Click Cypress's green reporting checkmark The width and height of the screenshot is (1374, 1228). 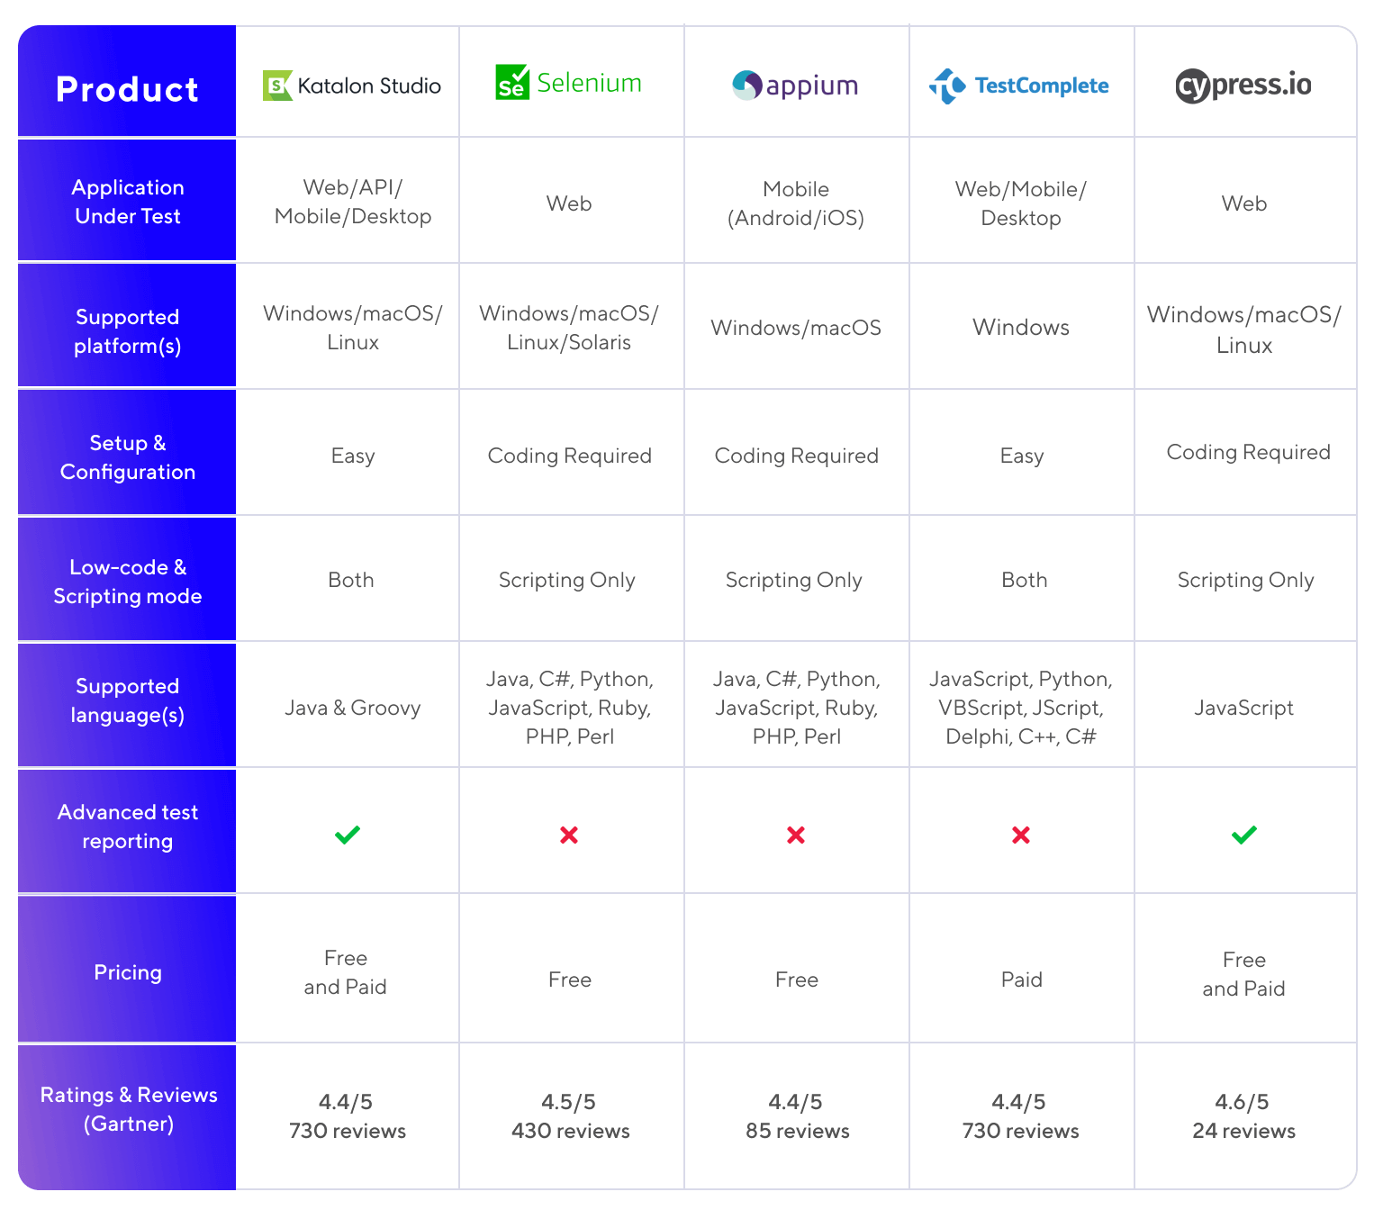(1244, 835)
